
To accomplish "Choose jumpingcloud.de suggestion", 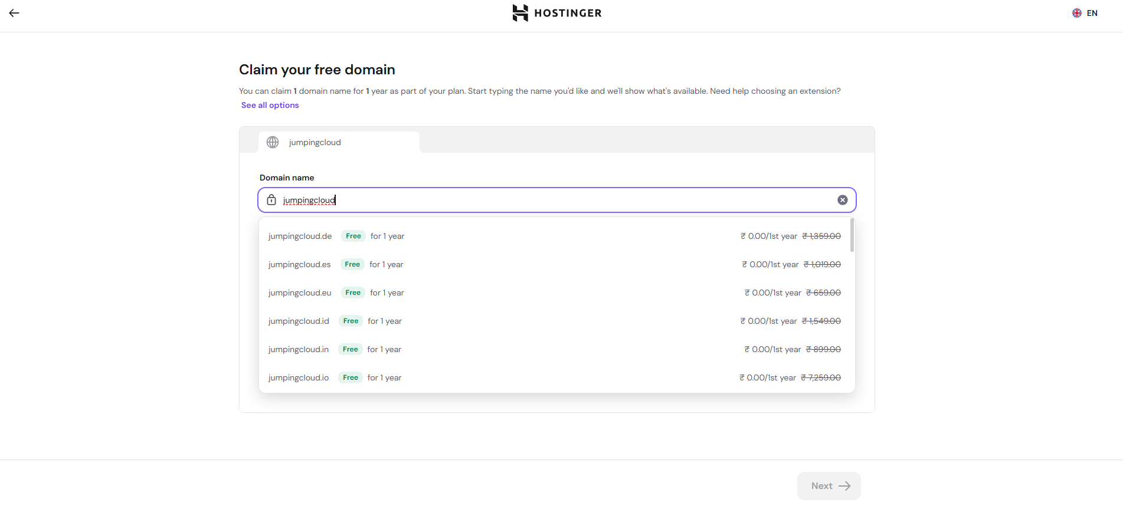I will coord(555,236).
